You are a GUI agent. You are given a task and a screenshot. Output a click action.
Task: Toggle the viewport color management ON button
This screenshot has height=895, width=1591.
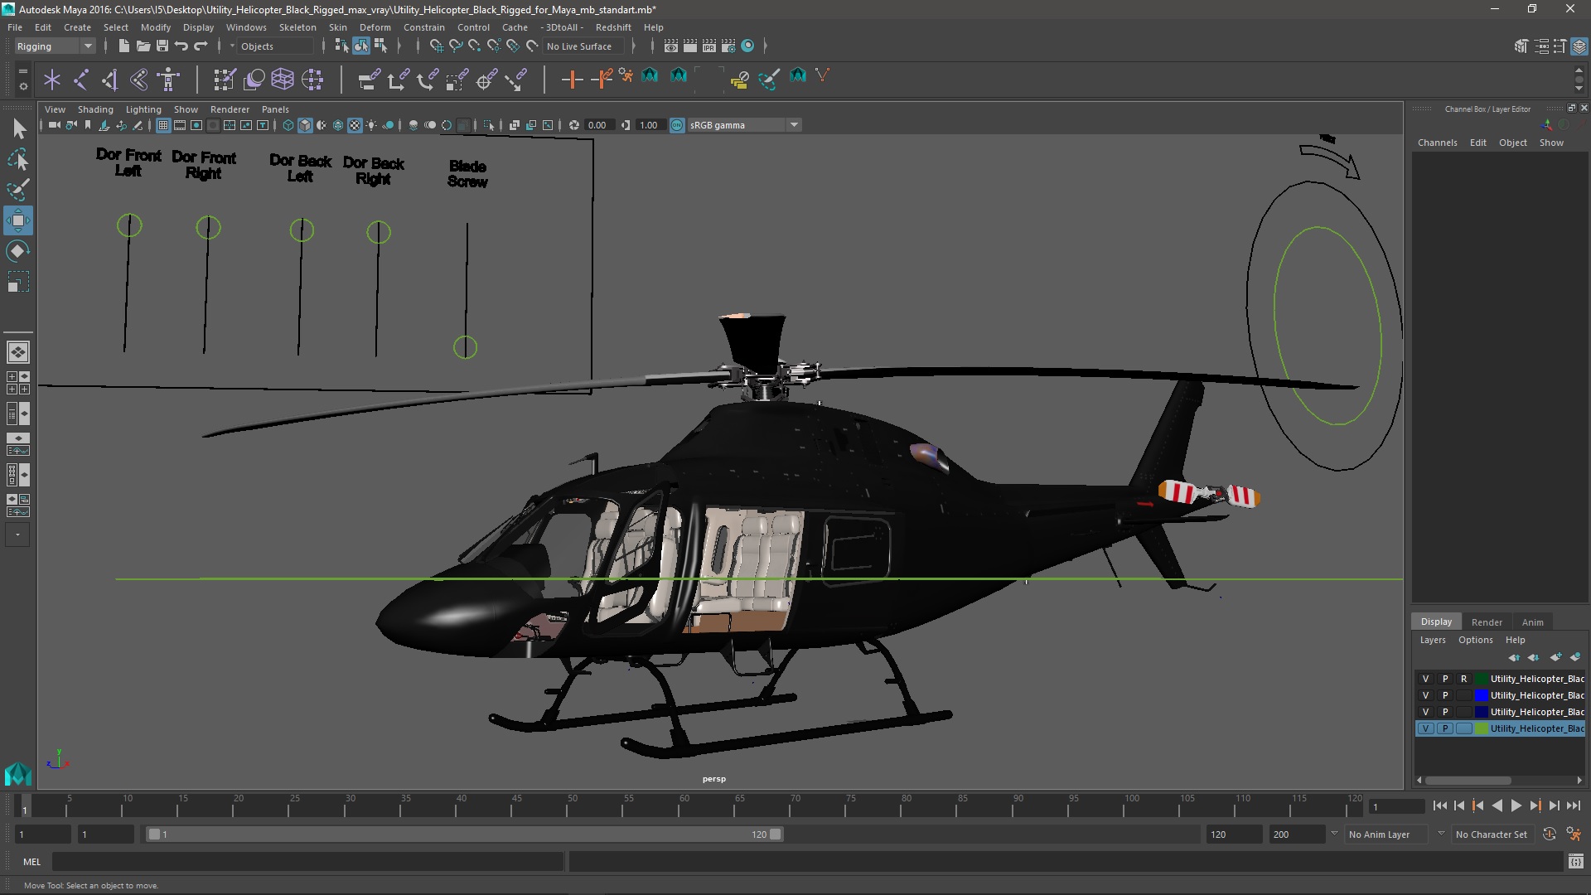pos(677,125)
